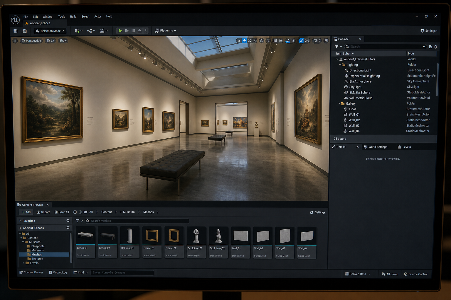
Task: Click the Browse content icon beside Save
Action: [x=25, y=31]
